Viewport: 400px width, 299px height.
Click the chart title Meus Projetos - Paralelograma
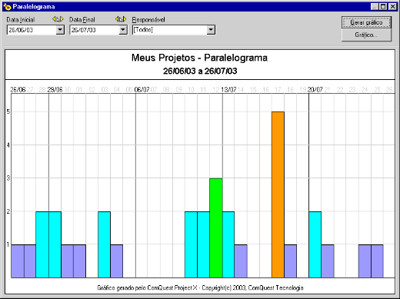tap(199, 58)
